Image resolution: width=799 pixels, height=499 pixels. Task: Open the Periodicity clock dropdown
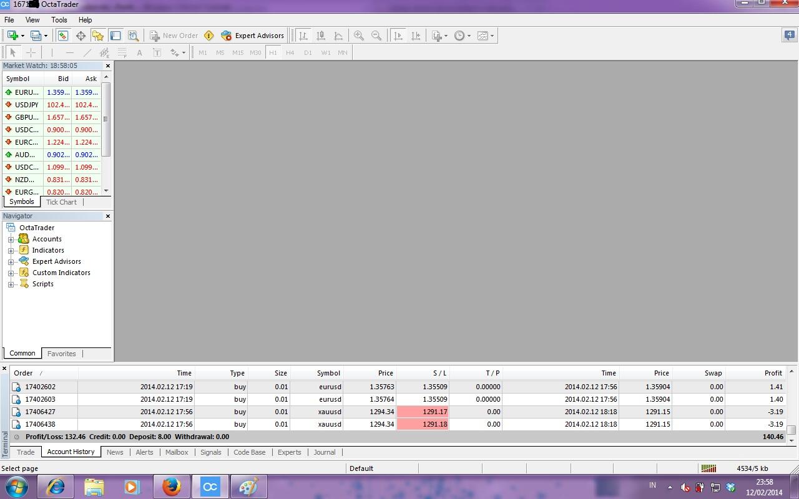point(462,36)
